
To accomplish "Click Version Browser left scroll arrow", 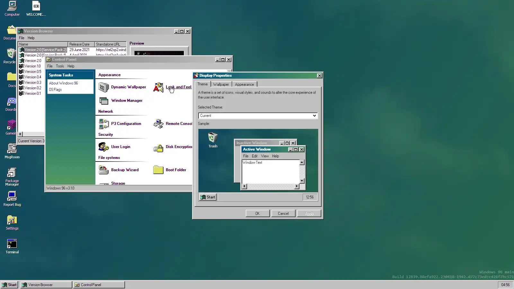I will coord(20,134).
